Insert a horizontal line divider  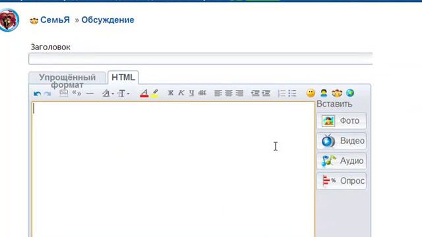90,93
